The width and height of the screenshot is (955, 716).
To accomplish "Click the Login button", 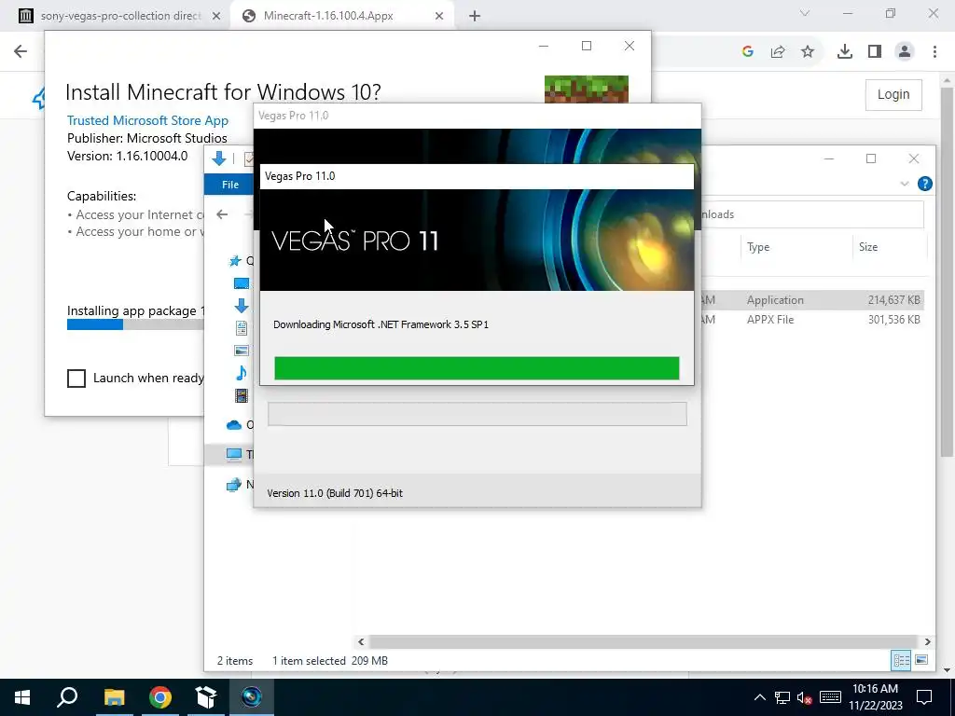I will 893,94.
